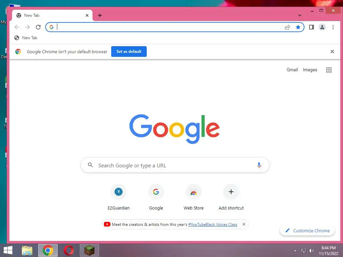The width and height of the screenshot is (343, 257).
Task: Reload the page with refresh icon
Action: pos(38,27)
